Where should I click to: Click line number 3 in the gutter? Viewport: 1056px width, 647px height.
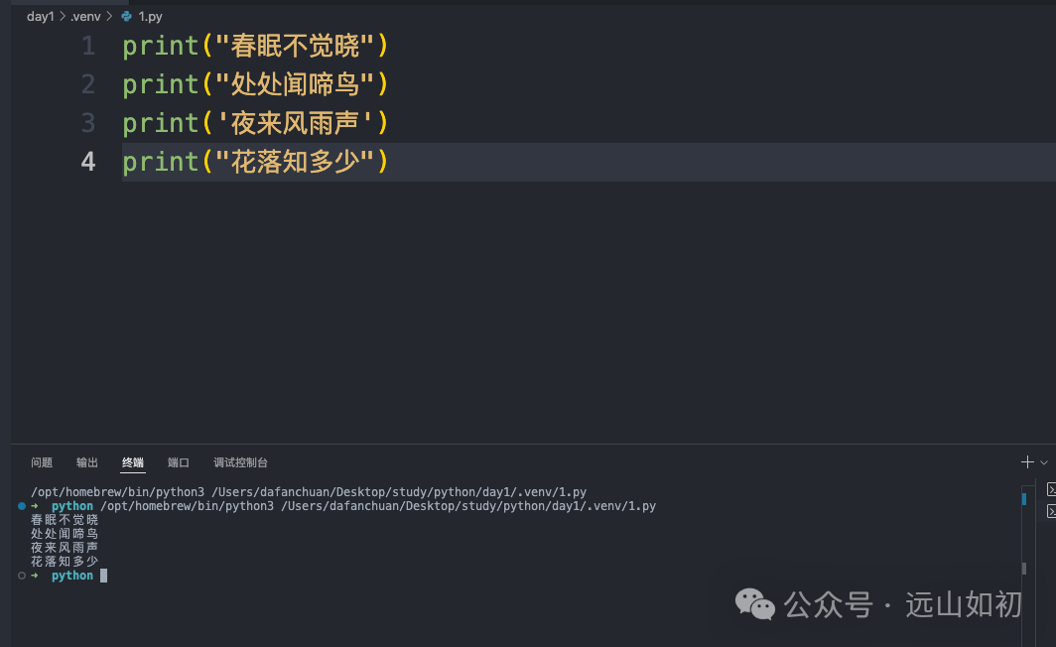point(88,123)
